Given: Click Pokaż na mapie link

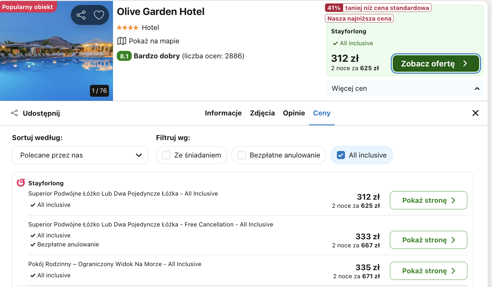Looking at the screenshot, I should click(x=154, y=41).
